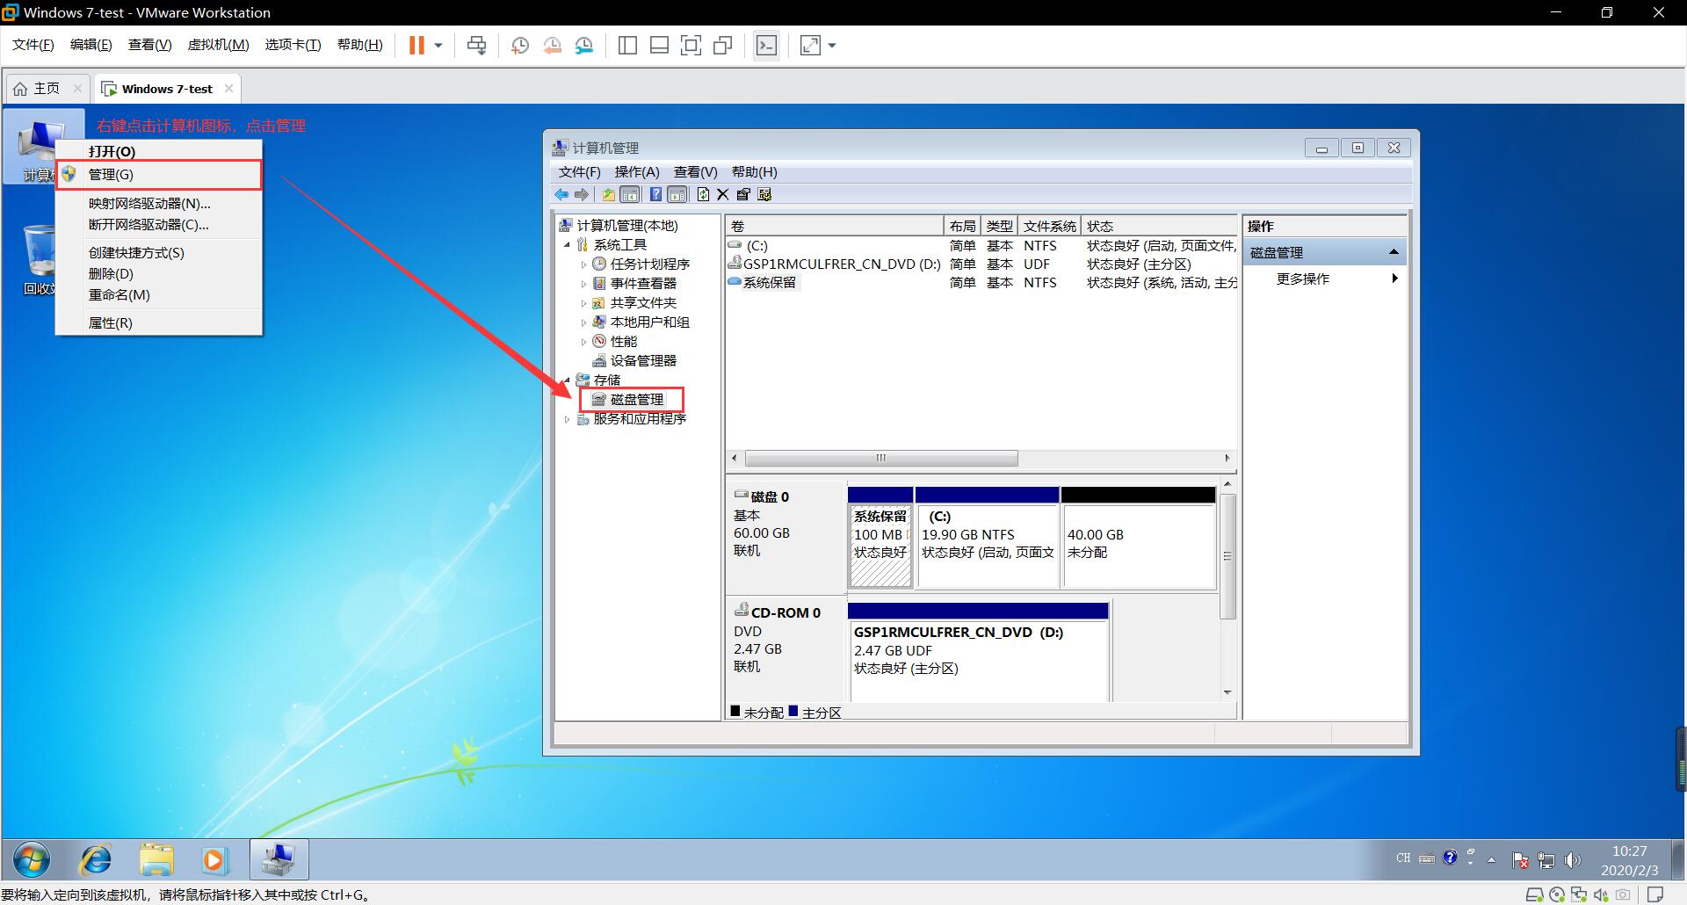Close the Windows 7-test tab
Image resolution: width=1687 pixels, height=905 pixels.
coord(228,88)
